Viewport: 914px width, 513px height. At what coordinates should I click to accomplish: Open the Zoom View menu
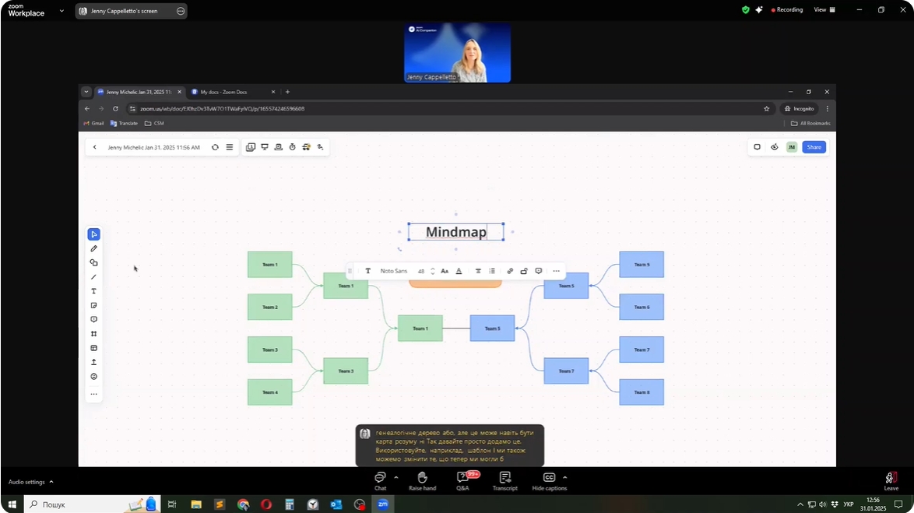(x=824, y=10)
